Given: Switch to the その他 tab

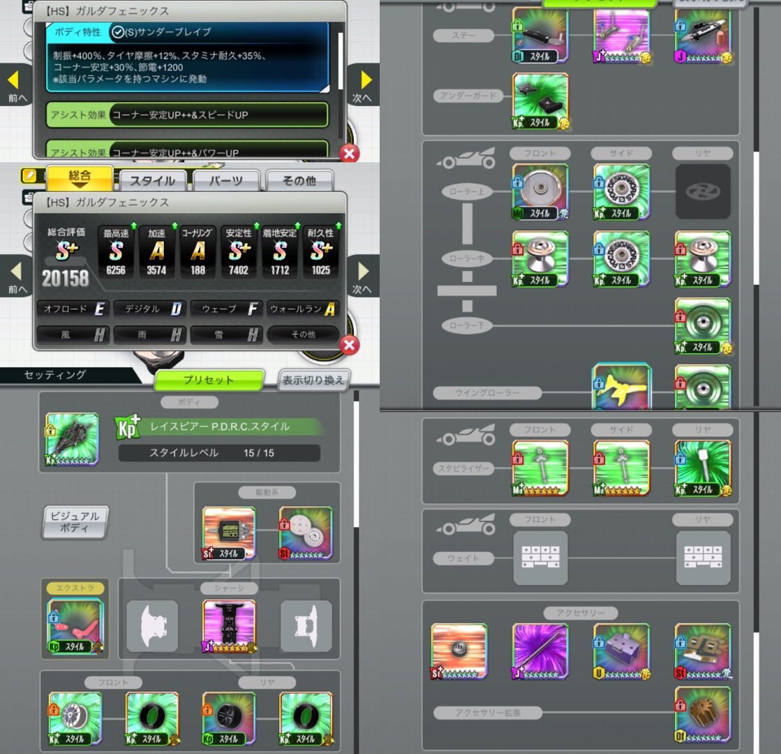Looking at the screenshot, I should pyautogui.click(x=299, y=180).
